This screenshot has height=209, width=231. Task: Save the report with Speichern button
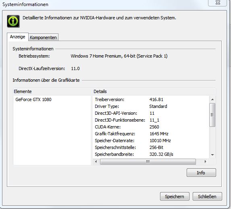click(x=175, y=197)
